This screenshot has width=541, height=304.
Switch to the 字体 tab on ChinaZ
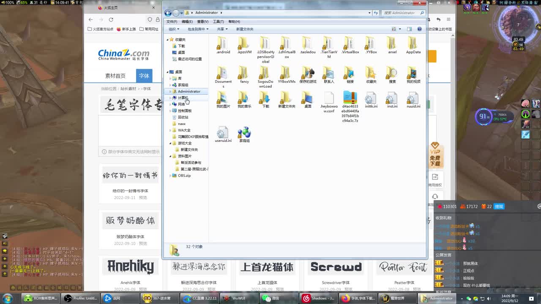[x=144, y=76]
